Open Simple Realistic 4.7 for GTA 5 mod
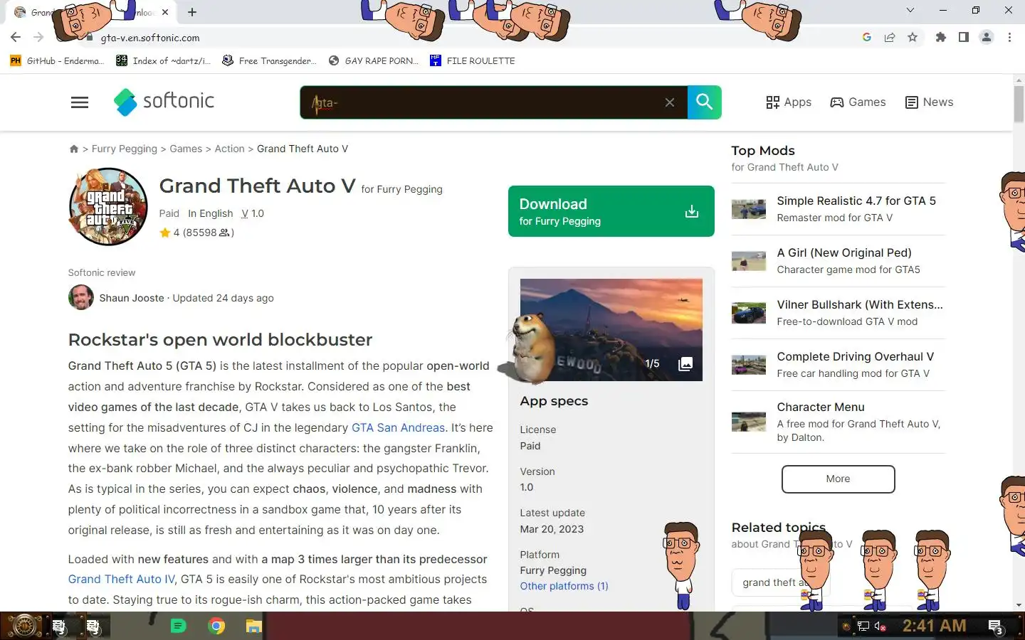The width and height of the screenshot is (1025, 640). pyautogui.click(x=856, y=201)
